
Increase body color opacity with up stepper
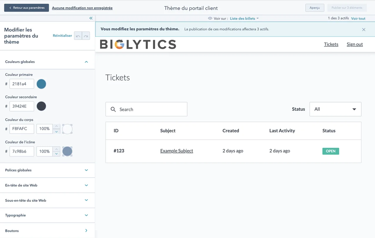[57, 126]
